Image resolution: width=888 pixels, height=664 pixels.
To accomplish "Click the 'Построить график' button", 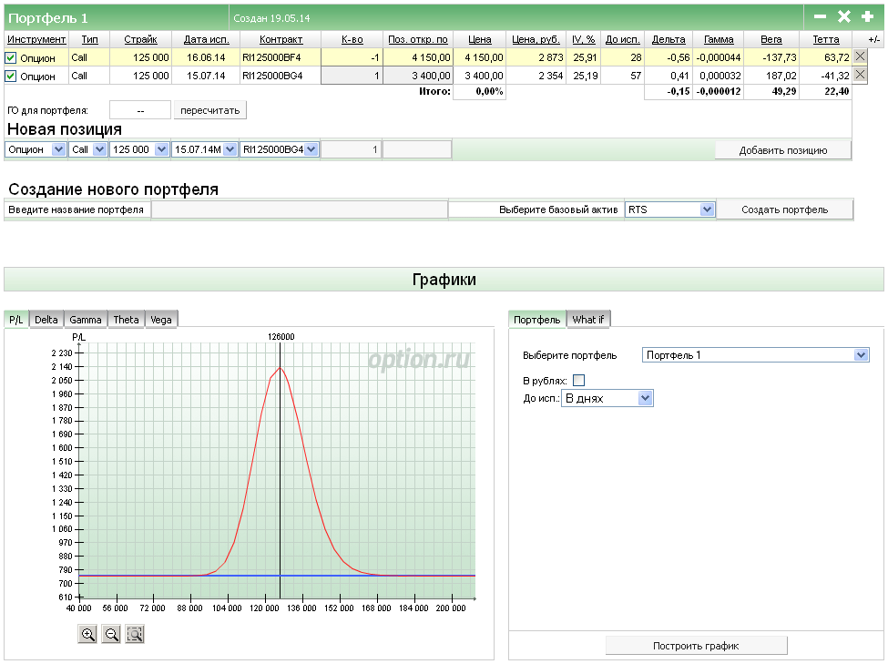I will 696,646.
